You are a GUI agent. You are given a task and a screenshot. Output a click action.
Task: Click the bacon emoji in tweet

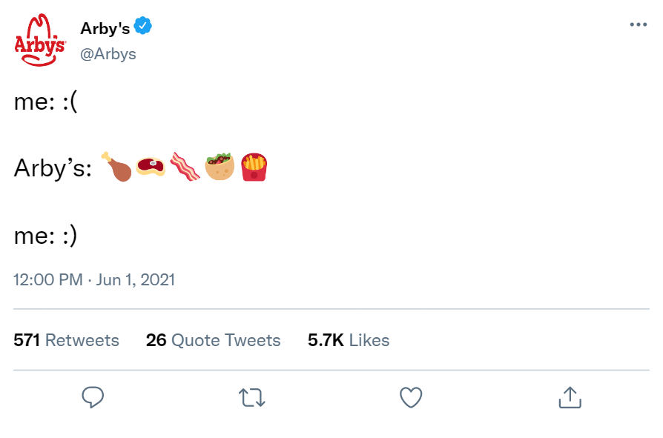(185, 167)
